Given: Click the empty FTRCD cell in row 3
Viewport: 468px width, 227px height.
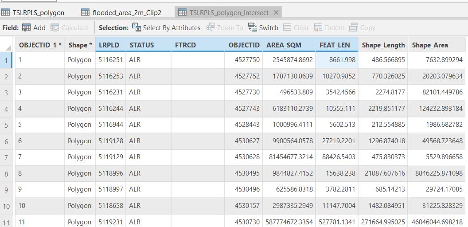Looking at the screenshot, I should 198,92.
